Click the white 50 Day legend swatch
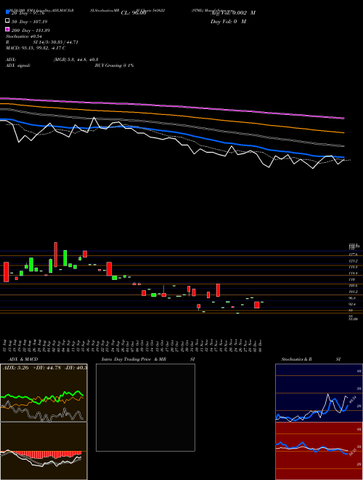 (7, 21)
